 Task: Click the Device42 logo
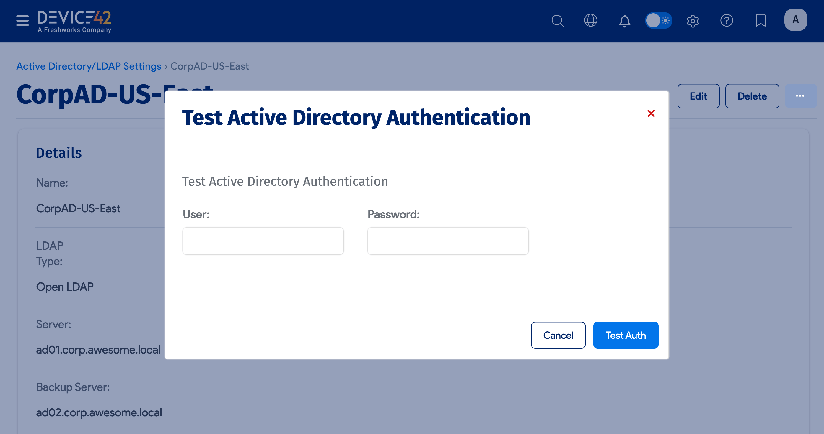[x=74, y=21]
